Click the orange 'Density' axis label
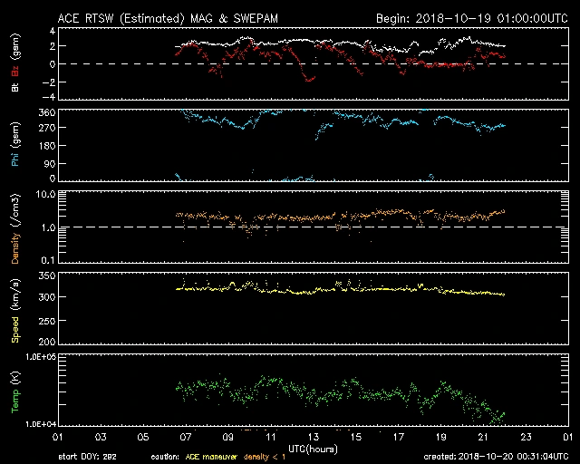 [x=15, y=248]
